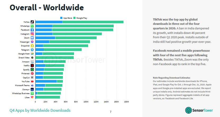Screen dimensions: 220x117
Task: Click the Amazon app icon
Action: pos(32,62)
